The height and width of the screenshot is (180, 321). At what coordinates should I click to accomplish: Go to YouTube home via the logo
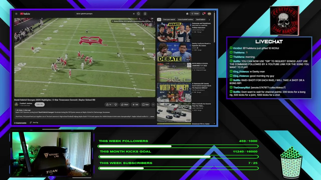click(x=25, y=14)
